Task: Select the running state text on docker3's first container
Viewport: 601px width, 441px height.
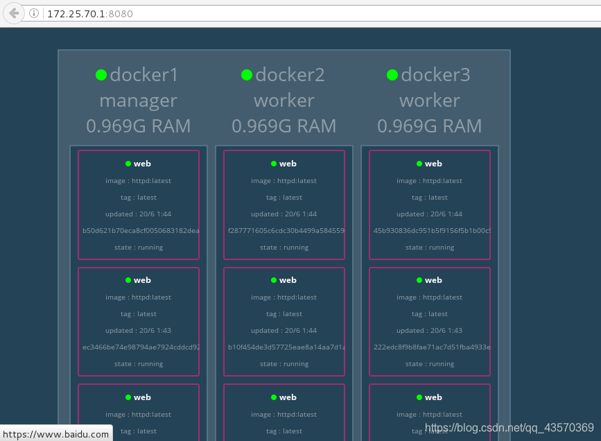Action: (x=430, y=247)
